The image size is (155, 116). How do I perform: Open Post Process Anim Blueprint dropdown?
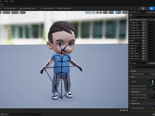[153, 95]
